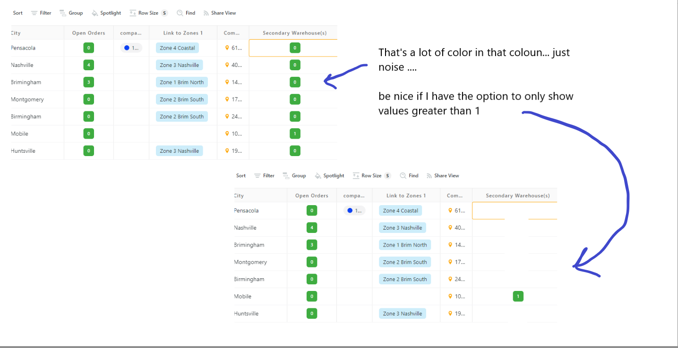
Task: Select Sort in the lower table toolbar
Action: tap(241, 176)
